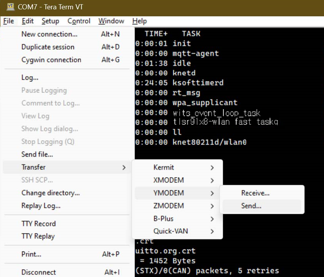The width and height of the screenshot is (324, 277).
Task: Open the Edit menu
Action: (x=28, y=21)
